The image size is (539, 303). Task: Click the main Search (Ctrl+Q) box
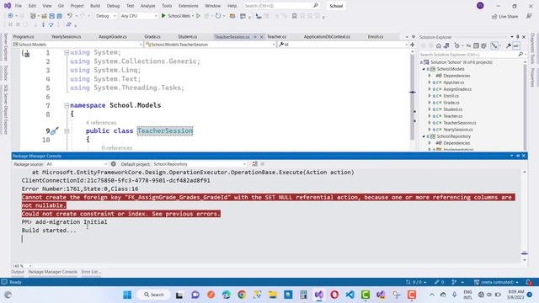coord(281,6)
